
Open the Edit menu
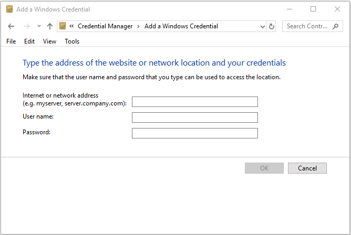click(29, 41)
